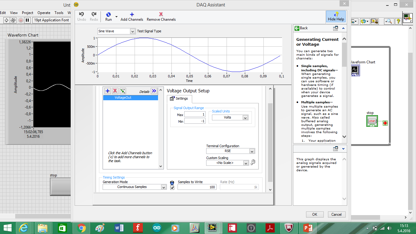Expand channel Details with double arrow
The height and width of the screenshot is (234, 416).
[154, 91]
